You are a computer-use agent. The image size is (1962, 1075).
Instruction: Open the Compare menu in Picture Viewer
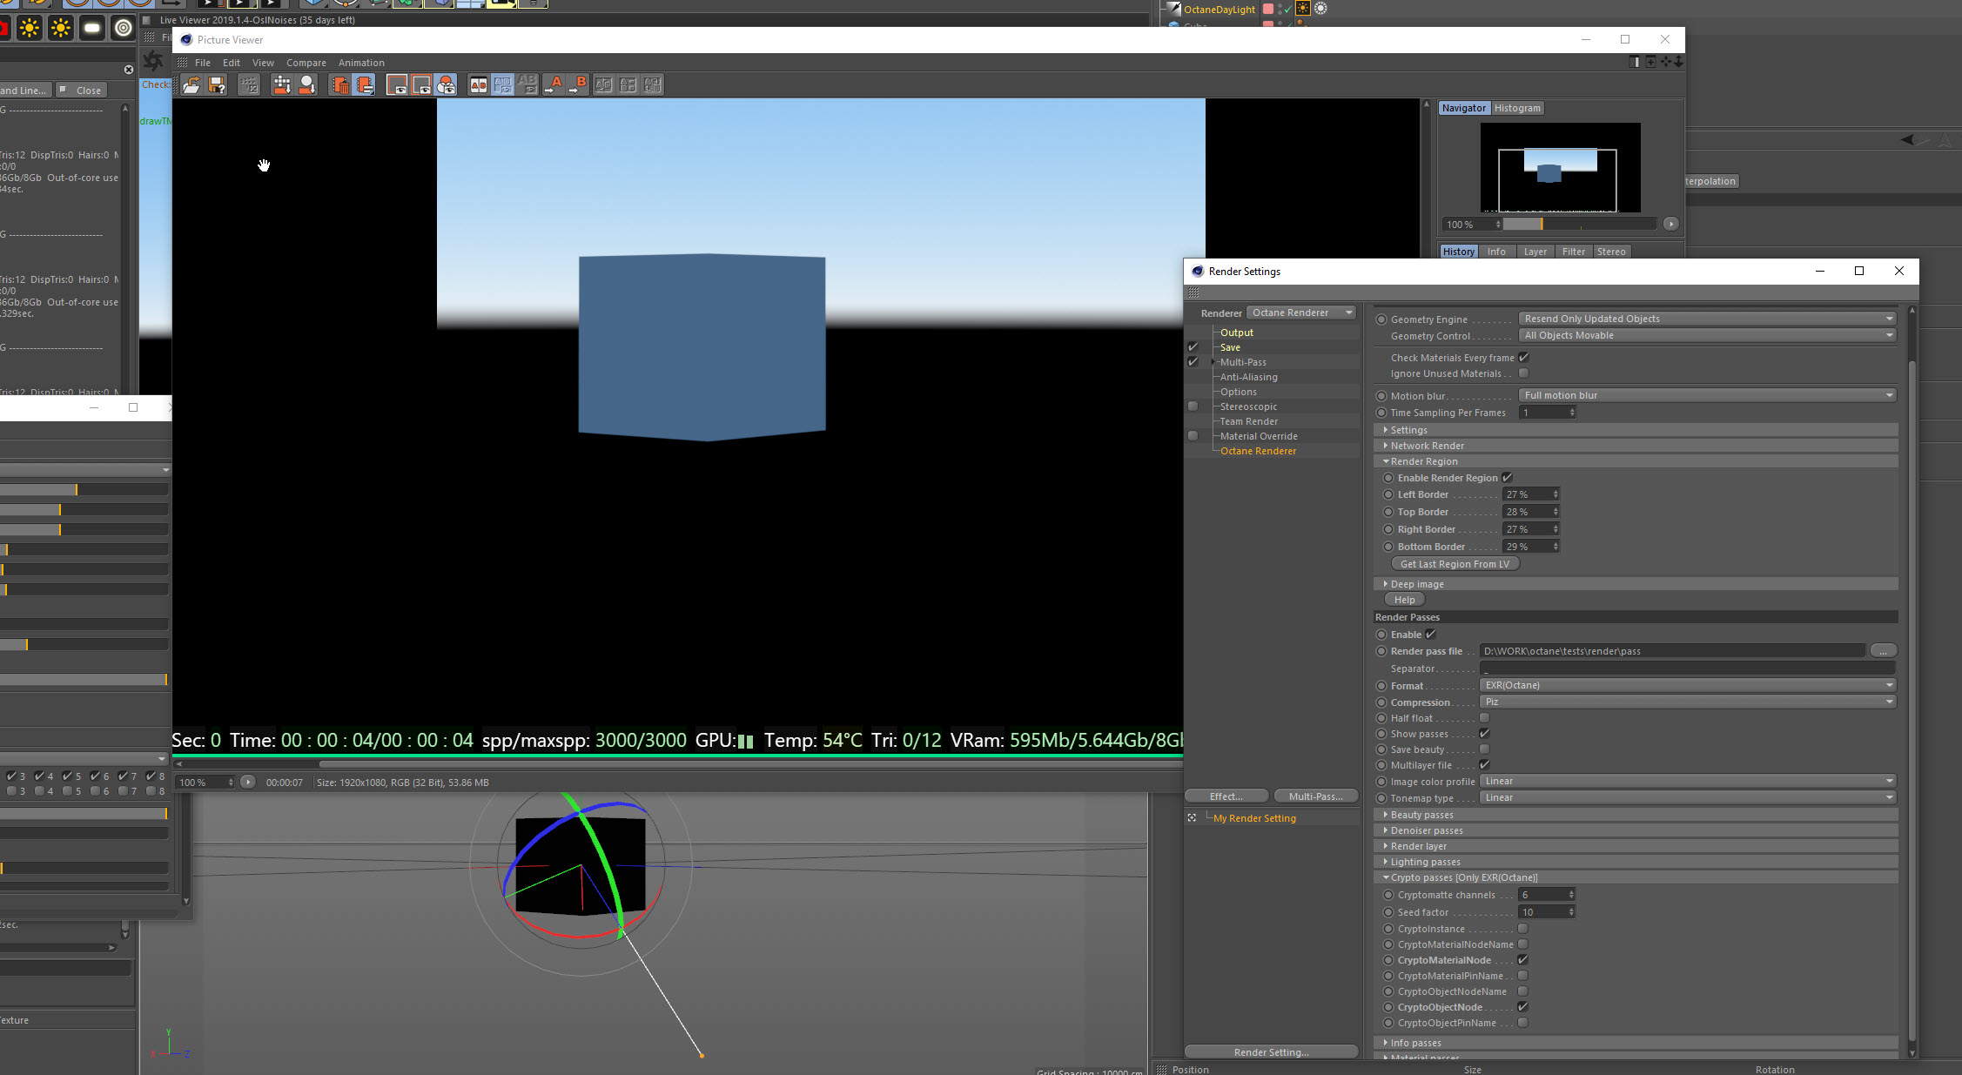306,63
